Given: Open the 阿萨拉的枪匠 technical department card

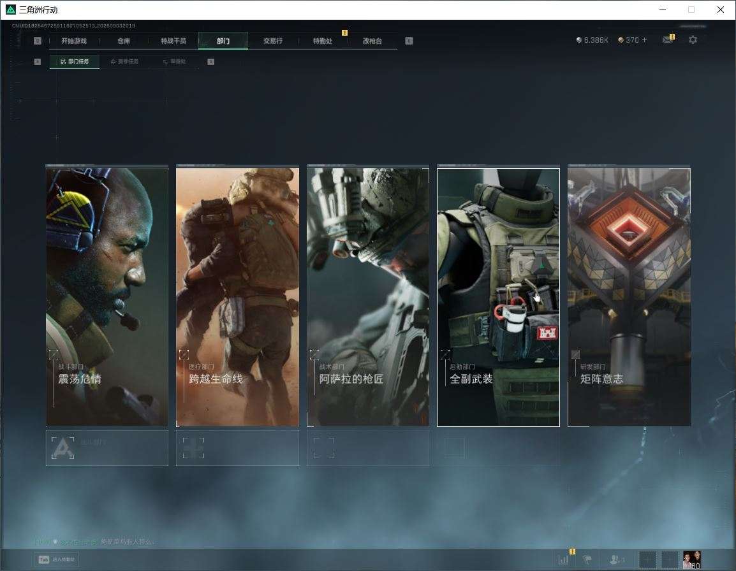Looking at the screenshot, I should [x=368, y=296].
